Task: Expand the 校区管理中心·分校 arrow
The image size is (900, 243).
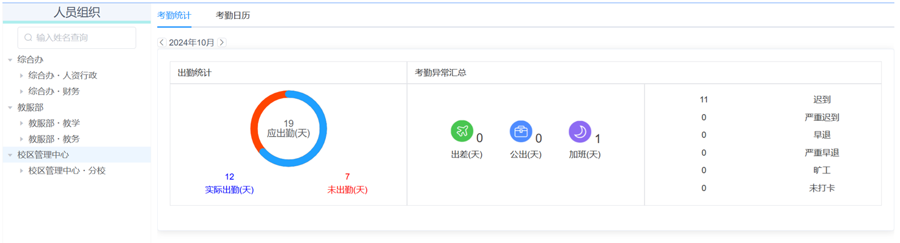Action: (21, 171)
